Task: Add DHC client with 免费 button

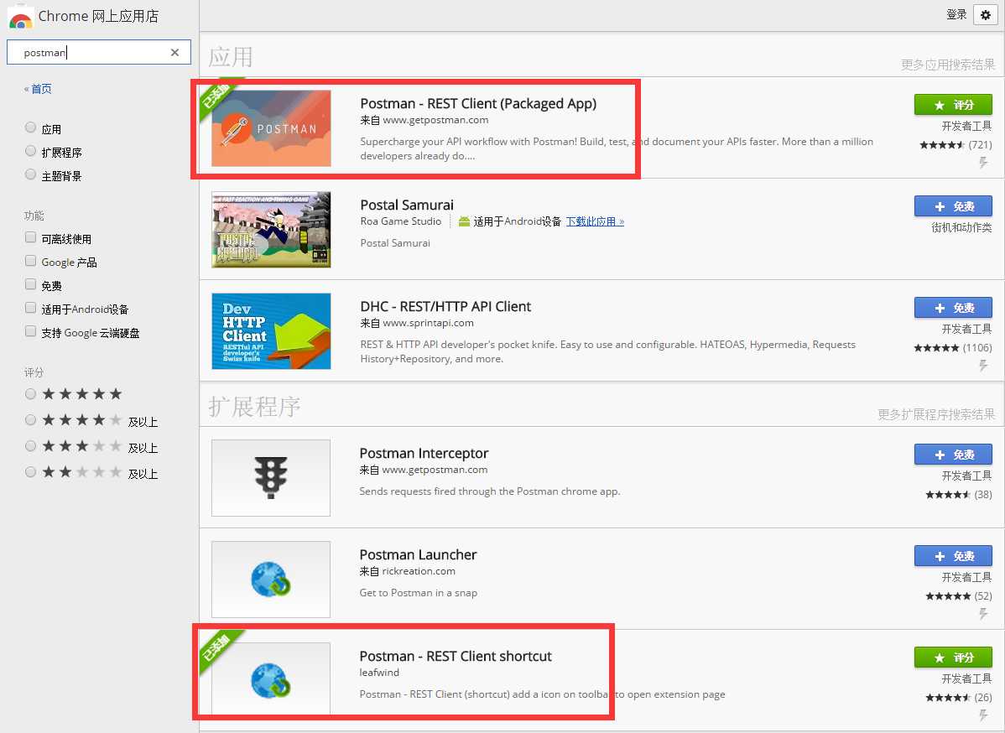Action: click(953, 308)
